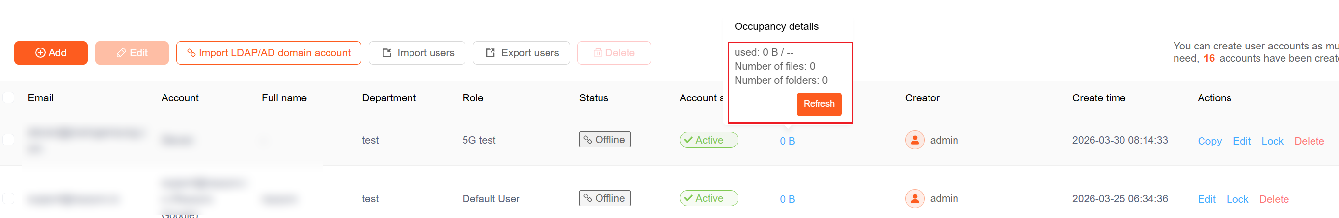Click the Export users button
This screenshot has width=1339, height=218.
[x=521, y=53]
